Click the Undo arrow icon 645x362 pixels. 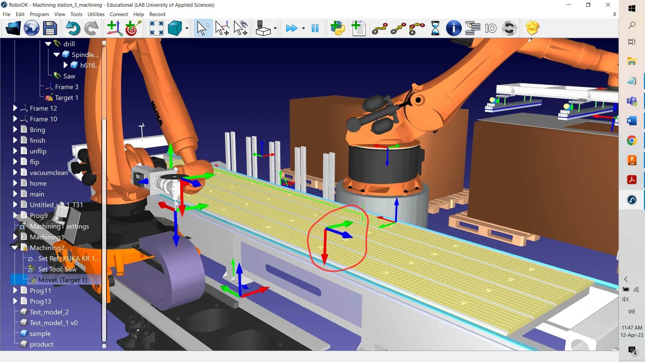pyautogui.click(x=73, y=28)
